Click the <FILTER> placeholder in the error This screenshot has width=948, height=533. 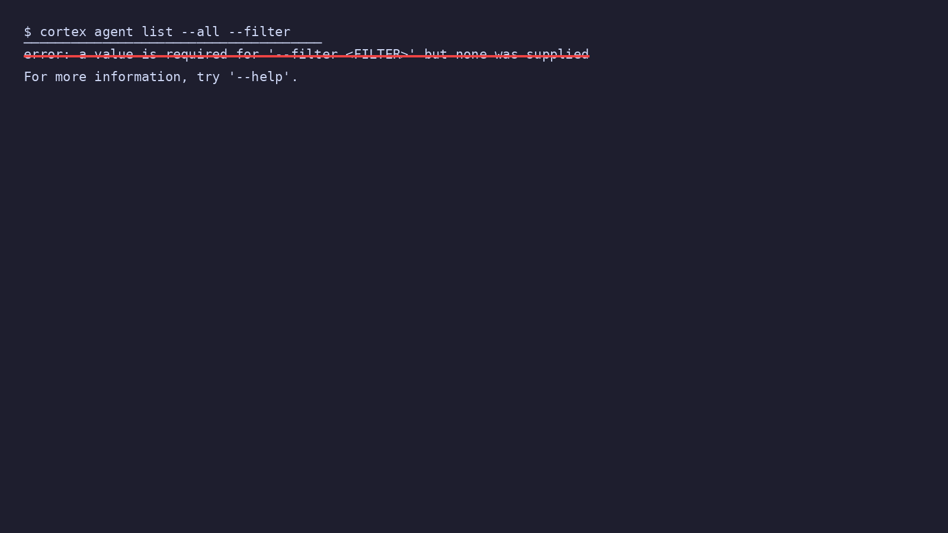click(x=377, y=54)
